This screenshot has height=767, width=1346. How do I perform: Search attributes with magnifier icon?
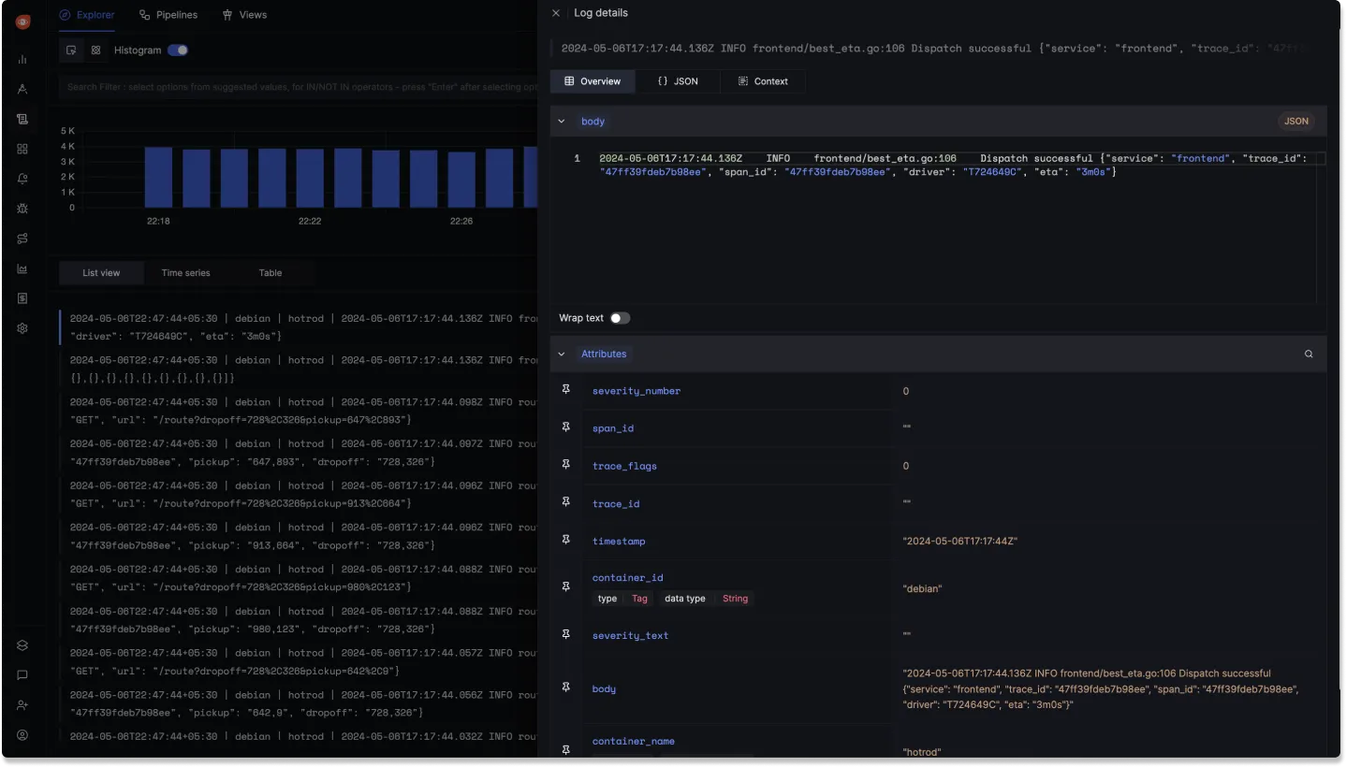[x=1309, y=355]
